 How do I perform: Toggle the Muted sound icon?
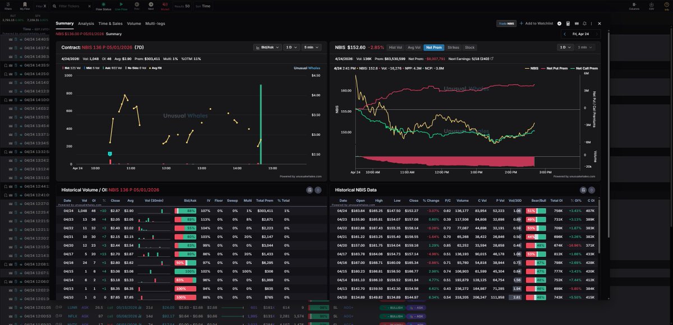(x=165, y=6)
